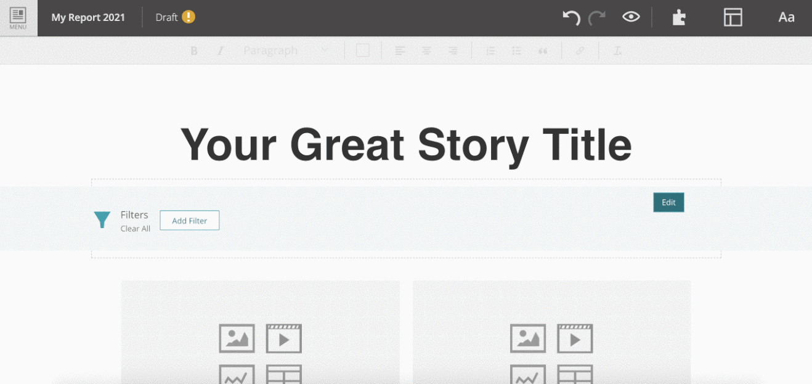Click the Clear All link

tap(136, 229)
